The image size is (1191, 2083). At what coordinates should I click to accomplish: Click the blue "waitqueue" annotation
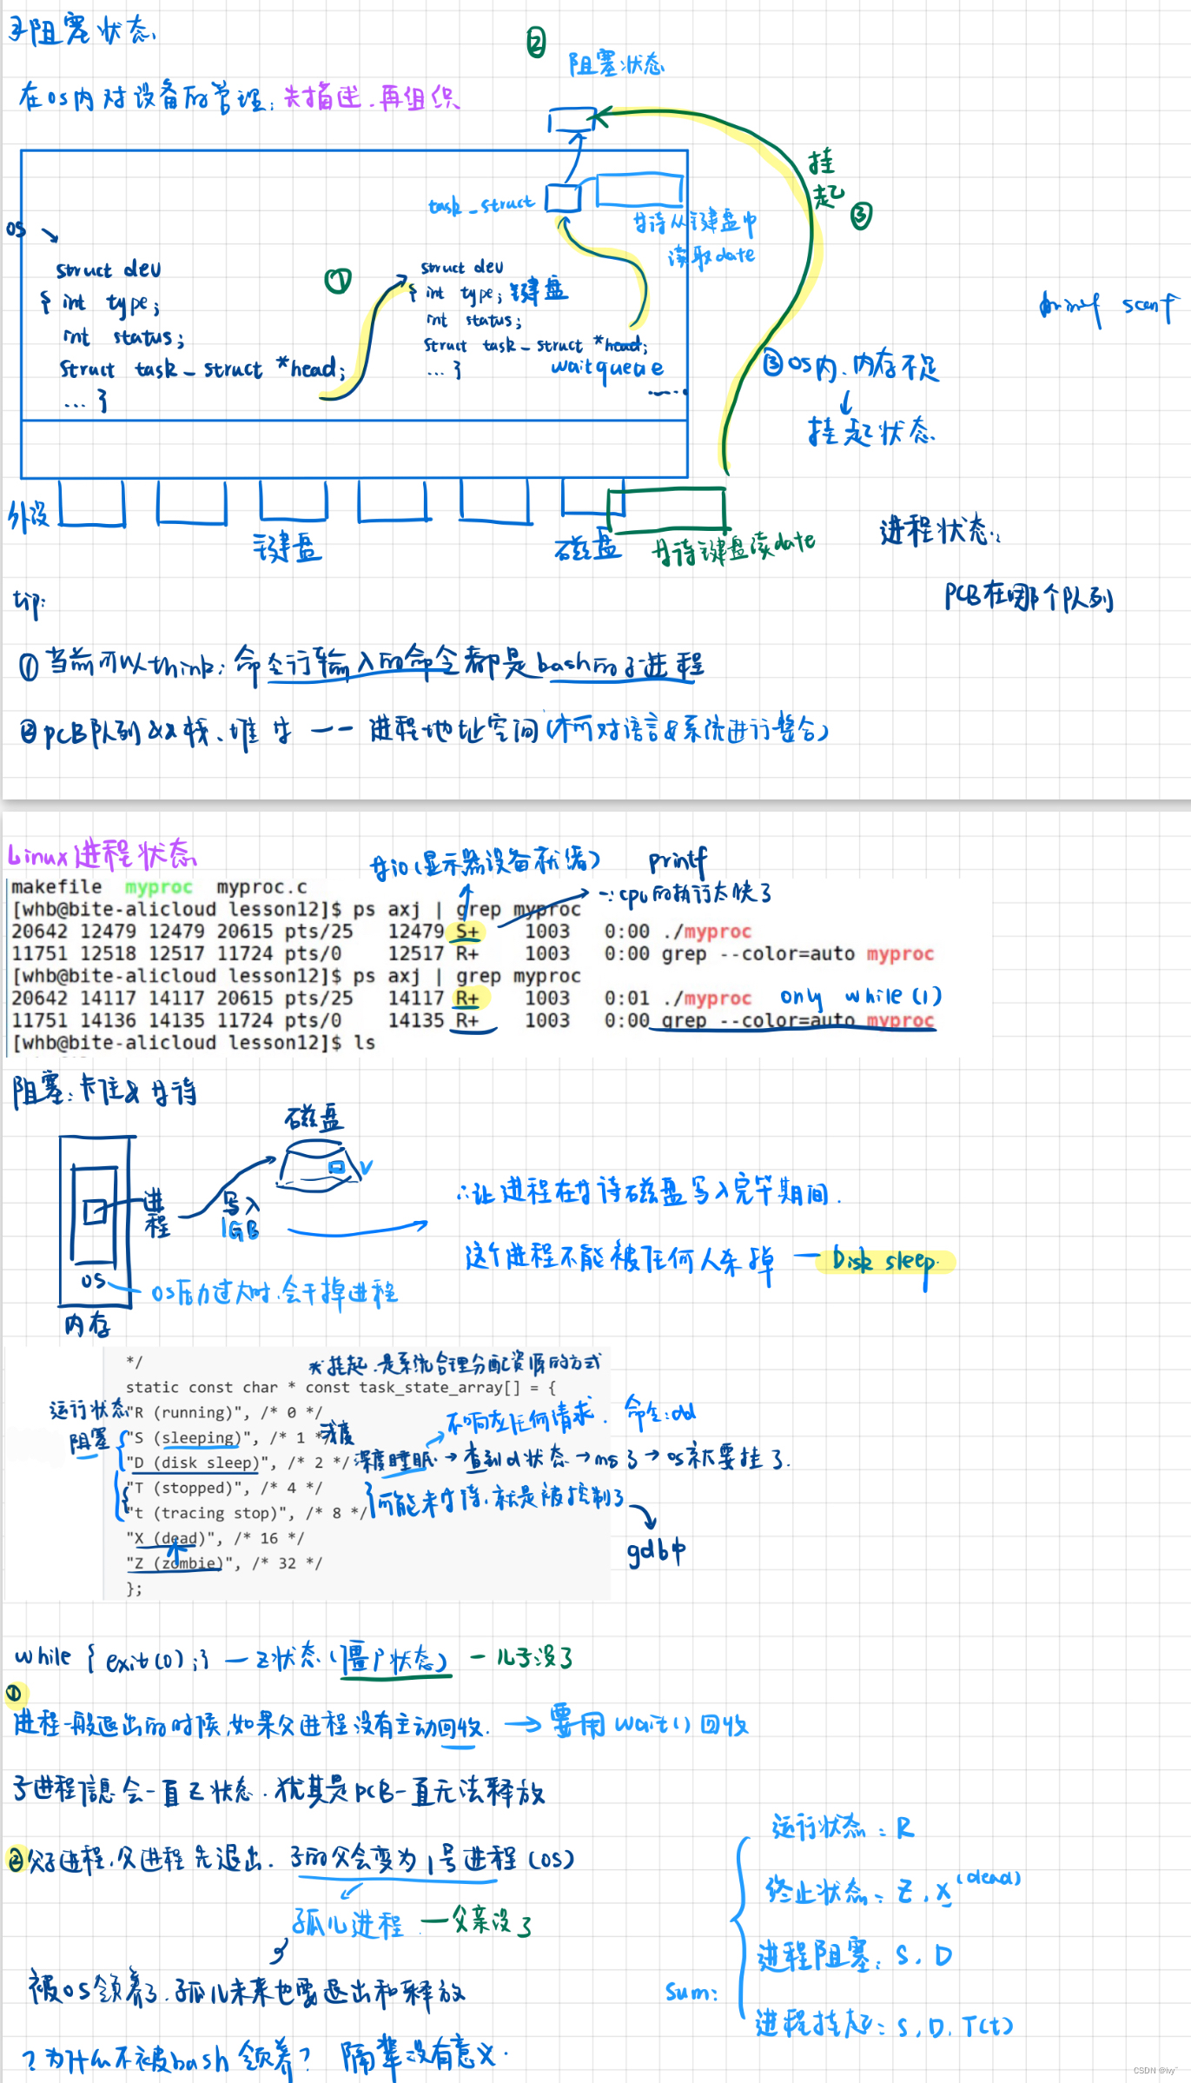coord(607,368)
